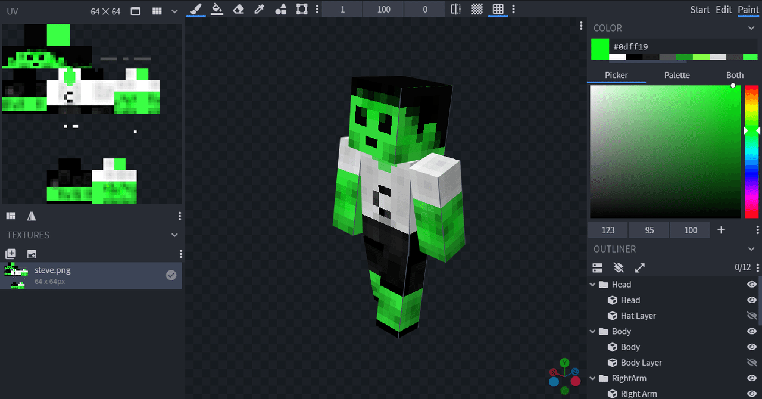
Task: Select the Fill Bucket tool
Action: [217, 9]
